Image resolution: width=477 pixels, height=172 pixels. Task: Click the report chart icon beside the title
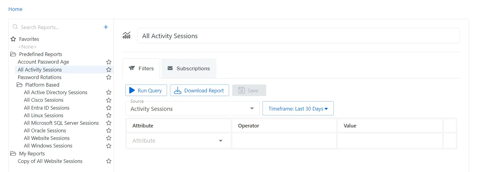pos(127,35)
